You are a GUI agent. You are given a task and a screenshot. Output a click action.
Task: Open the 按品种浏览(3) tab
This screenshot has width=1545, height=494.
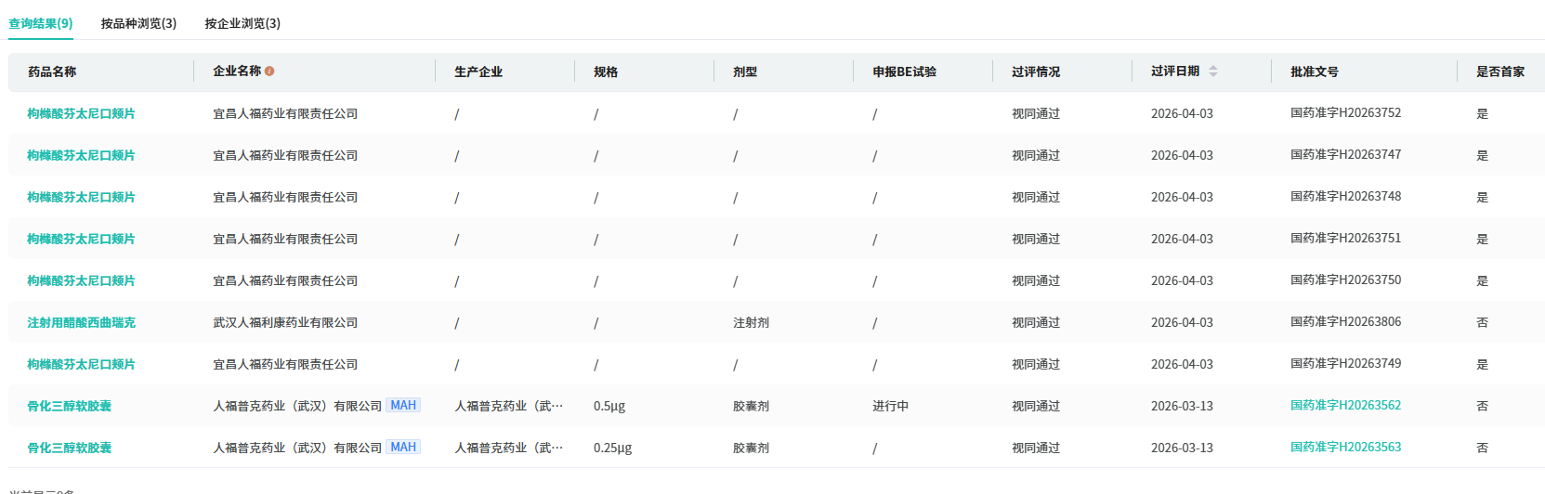coord(138,23)
